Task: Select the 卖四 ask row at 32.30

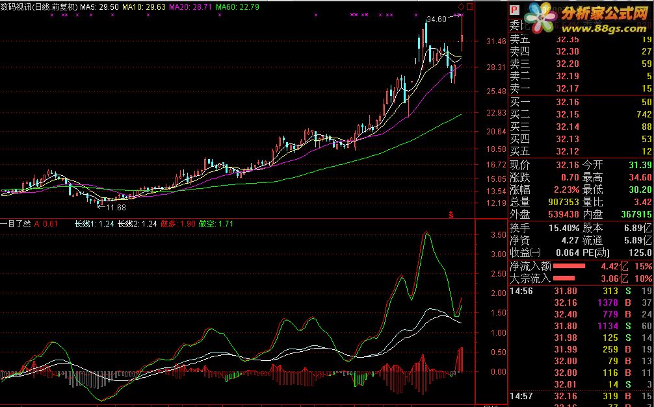Action: tap(581, 52)
